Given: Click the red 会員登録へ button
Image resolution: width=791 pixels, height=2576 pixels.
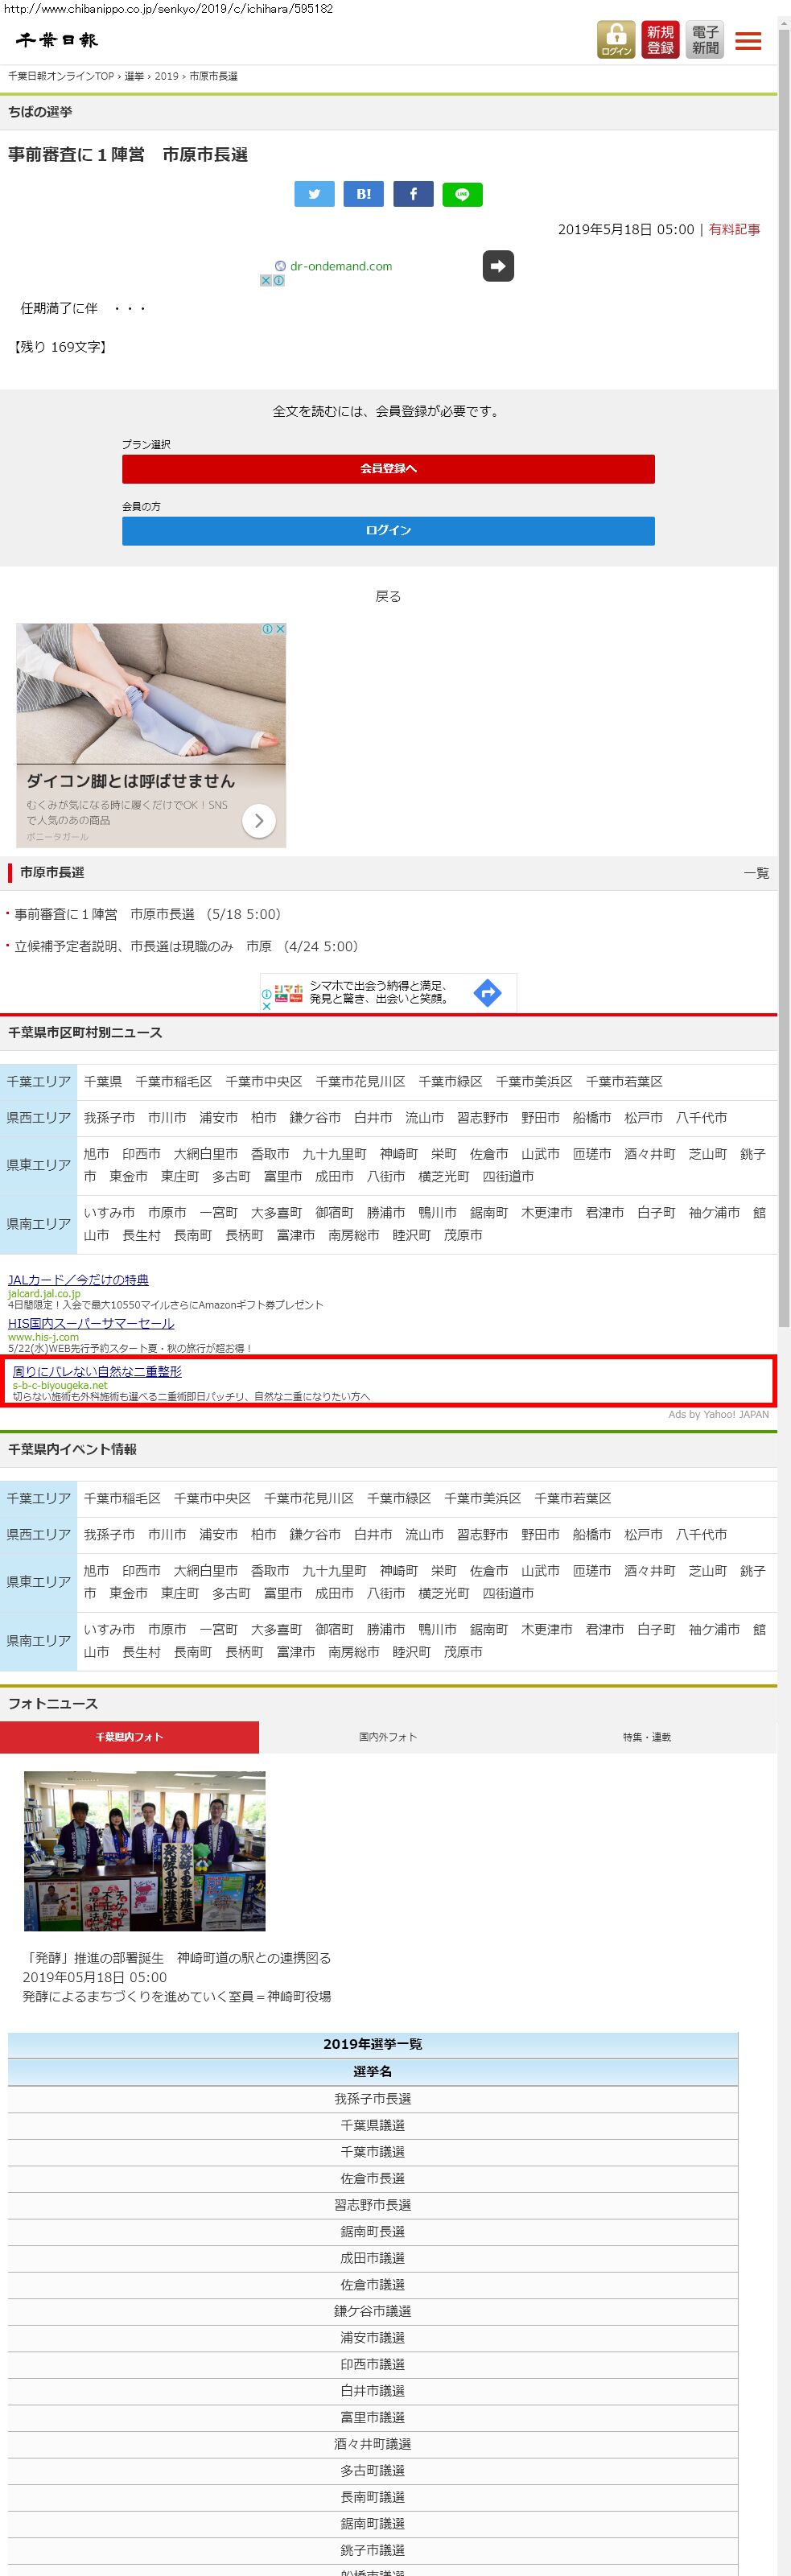Looking at the screenshot, I should tap(388, 468).
